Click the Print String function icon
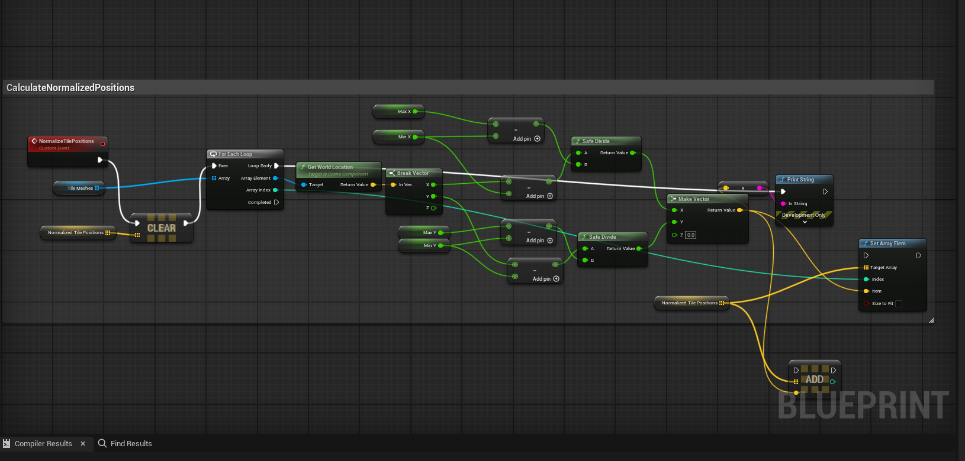 coord(783,180)
